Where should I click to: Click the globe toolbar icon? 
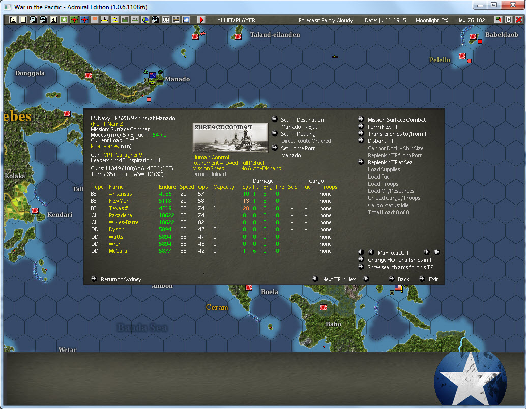coord(145,20)
